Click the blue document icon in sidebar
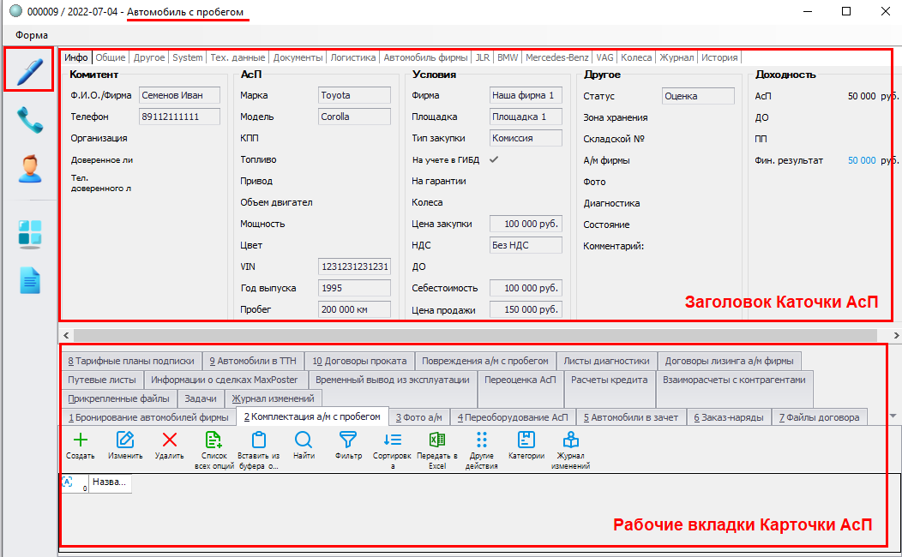 point(29,280)
